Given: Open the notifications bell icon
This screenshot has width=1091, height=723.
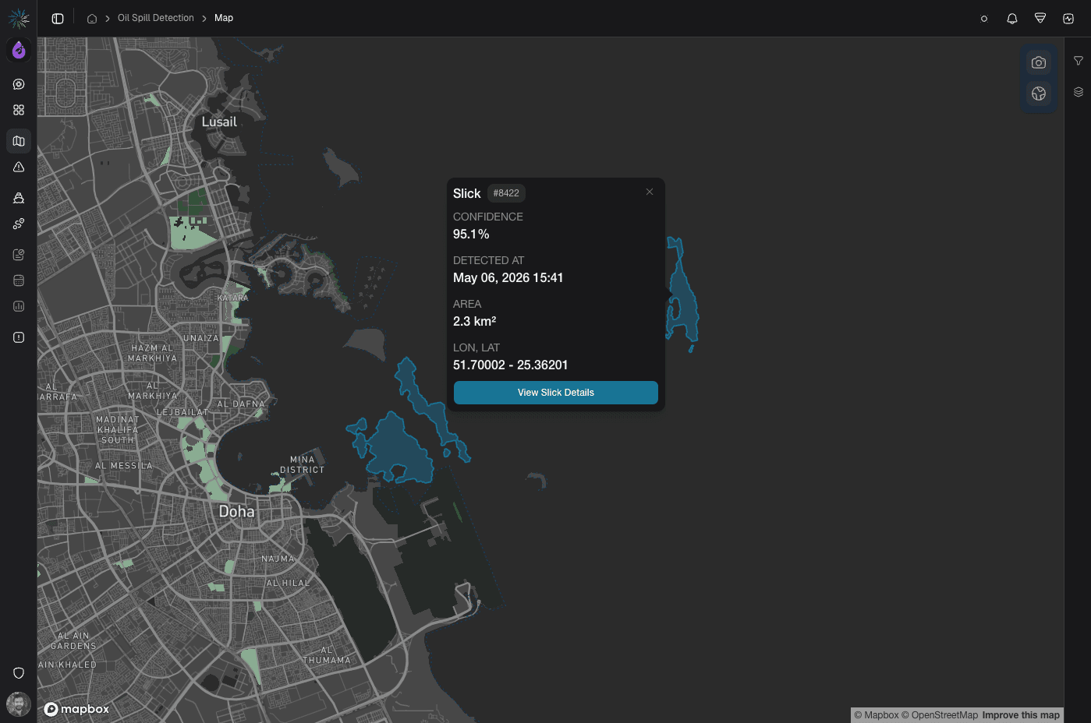Looking at the screenshot, I should pos(1012,19).
